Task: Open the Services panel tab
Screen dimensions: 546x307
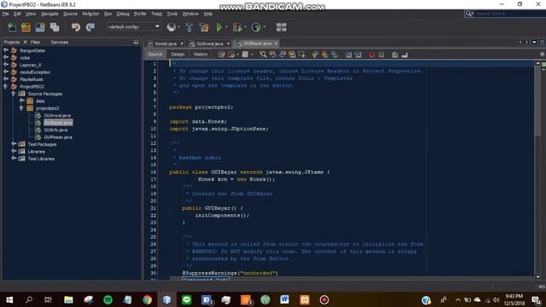Action: point(60,42)
